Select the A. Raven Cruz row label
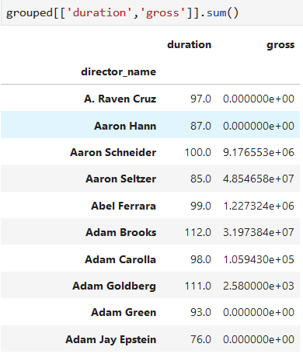Screen dimensions: 303x354 pos(120,99)
